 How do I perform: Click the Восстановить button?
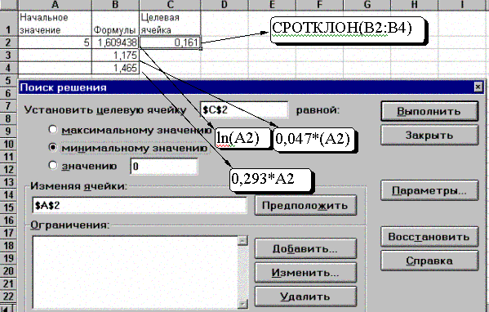pyautogui.click(x=429, y=237)
